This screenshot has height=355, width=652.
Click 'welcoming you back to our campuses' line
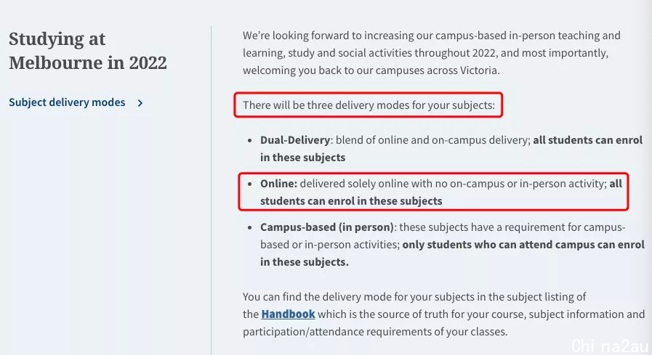371,70
